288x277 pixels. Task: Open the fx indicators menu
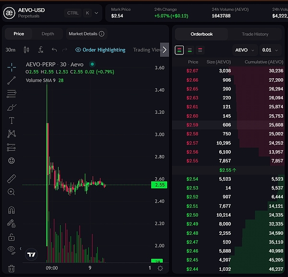(x=41, y=50)
